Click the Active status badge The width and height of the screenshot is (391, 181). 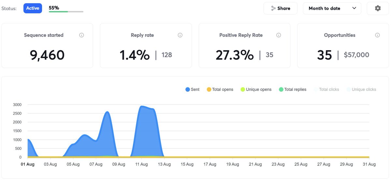click(x=33, y=8)
